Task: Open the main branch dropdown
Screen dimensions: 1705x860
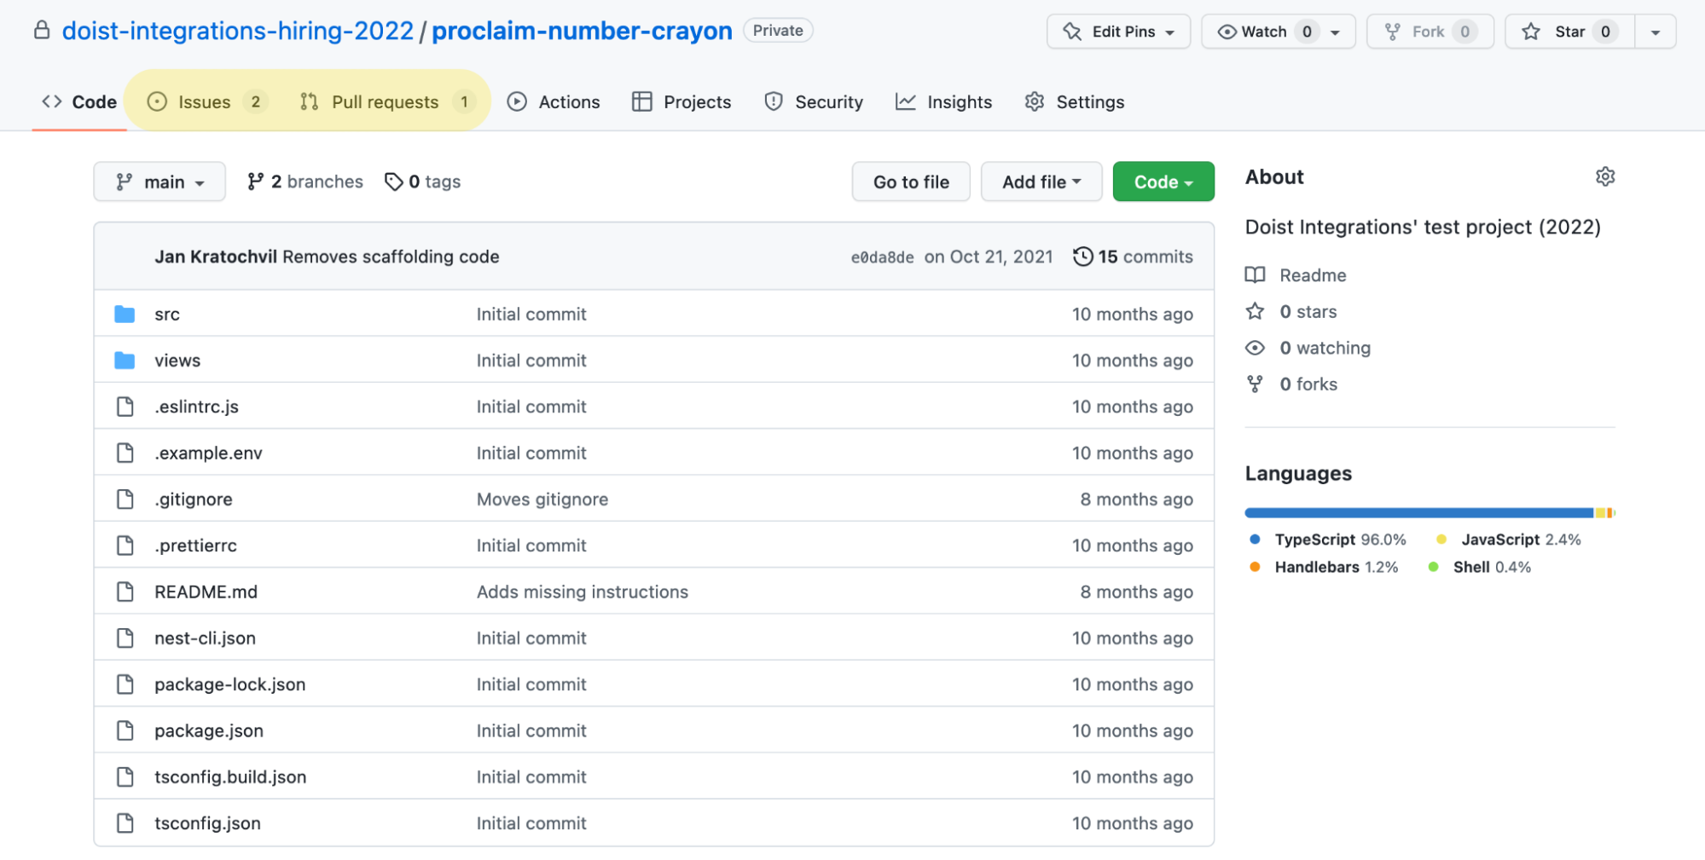Action: point(159,181)
